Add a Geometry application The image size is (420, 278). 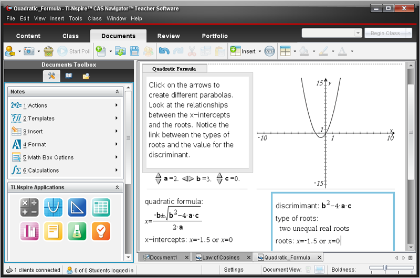point(77,207)
